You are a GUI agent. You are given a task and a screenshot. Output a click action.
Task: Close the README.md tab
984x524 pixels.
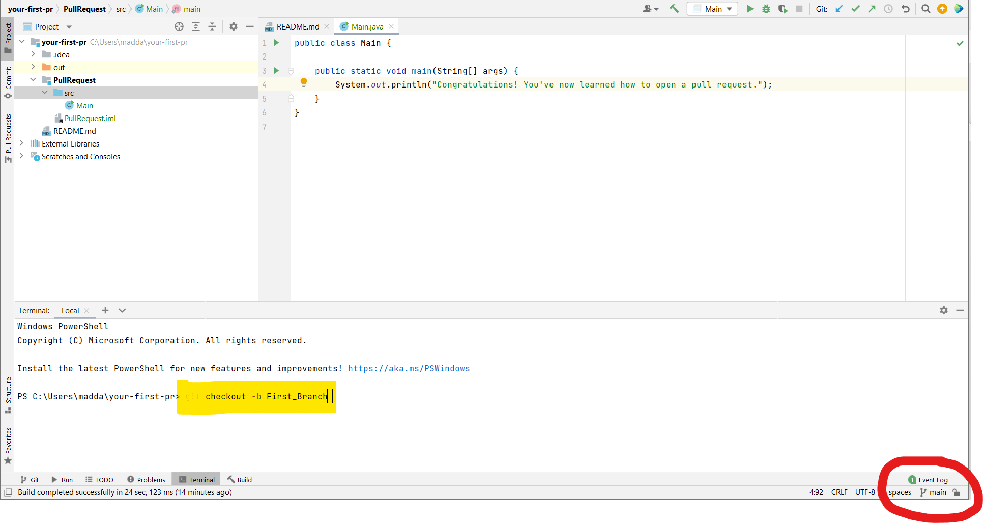[327, 26]
